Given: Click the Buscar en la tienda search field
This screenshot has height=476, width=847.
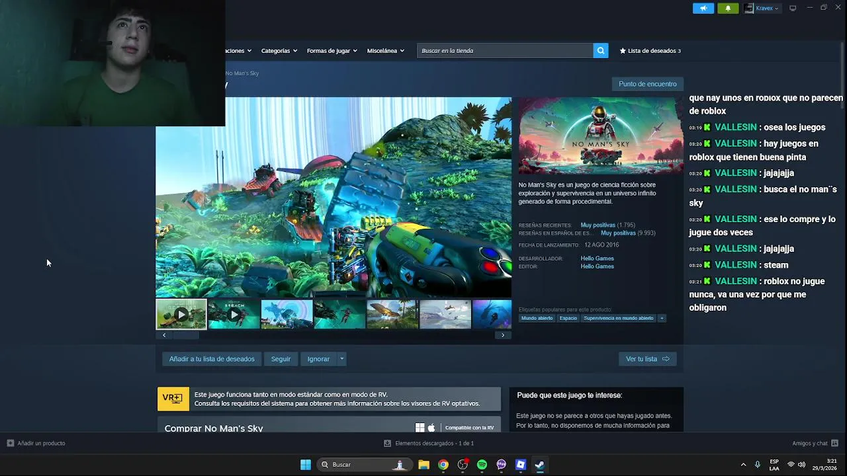Looking at the screenshot, I should pos(505,51).
